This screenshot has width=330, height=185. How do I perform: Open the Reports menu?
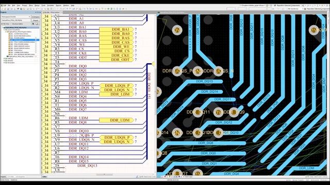pos(58,6)
